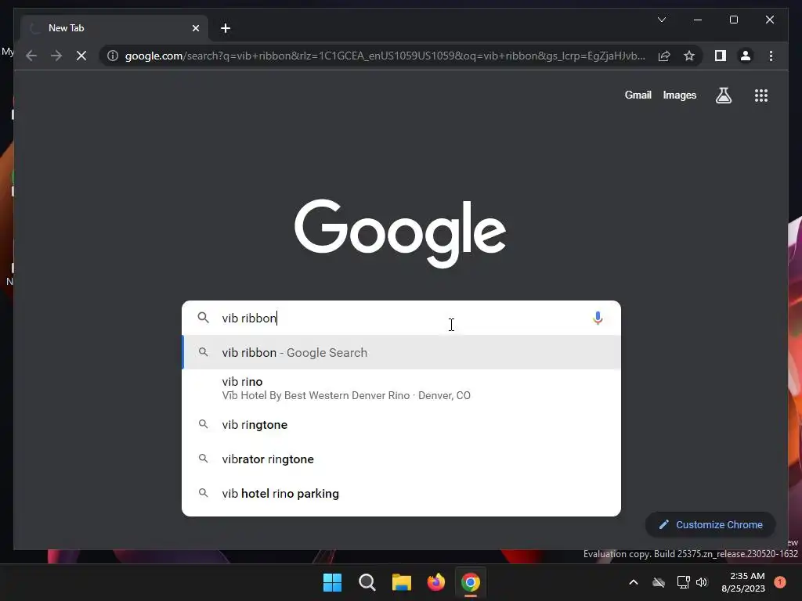Screen dimensions: 802x601
Task: Select the 'vibrator ringtone' suggestion
Action: point(402,459)
